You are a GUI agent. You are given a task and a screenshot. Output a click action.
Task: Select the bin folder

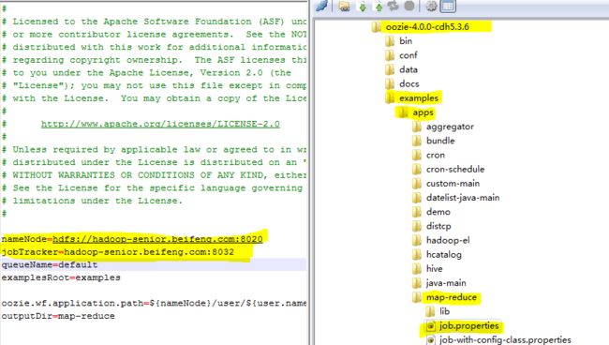click(x=406, y=41)
